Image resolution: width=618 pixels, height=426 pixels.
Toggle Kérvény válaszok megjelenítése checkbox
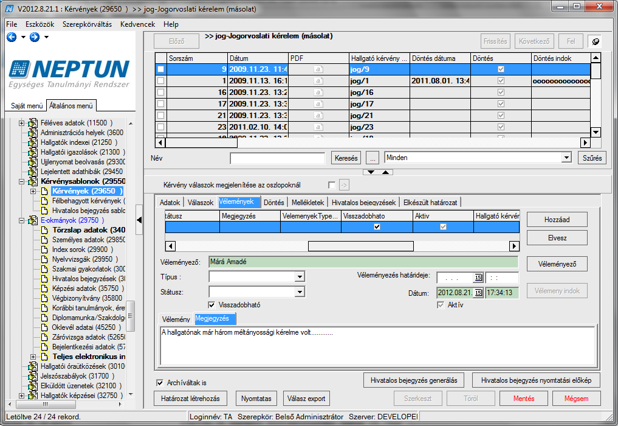pyautogui.click(x=332, y=185)
